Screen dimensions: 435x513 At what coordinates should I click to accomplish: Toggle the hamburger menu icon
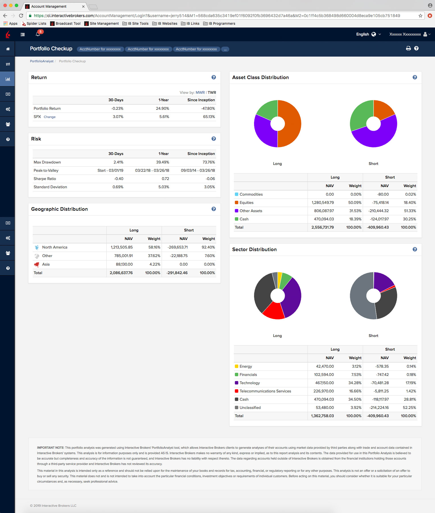pos(23,34)
